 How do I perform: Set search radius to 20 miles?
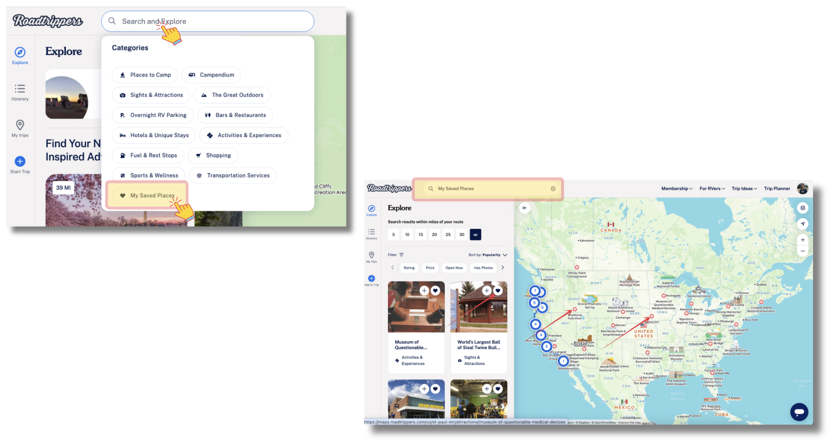pyautogui.click(x=435, y=234)
